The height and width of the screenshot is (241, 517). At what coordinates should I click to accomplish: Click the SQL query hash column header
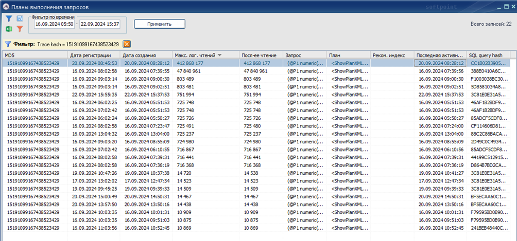pos(486,55)
